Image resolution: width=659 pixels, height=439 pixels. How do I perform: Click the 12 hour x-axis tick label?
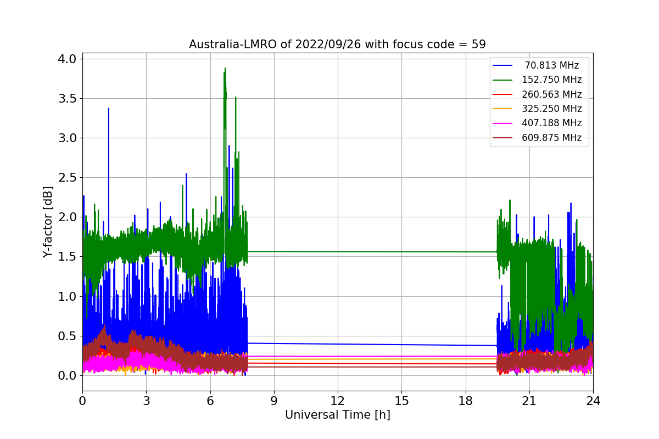tap(338, 401)
